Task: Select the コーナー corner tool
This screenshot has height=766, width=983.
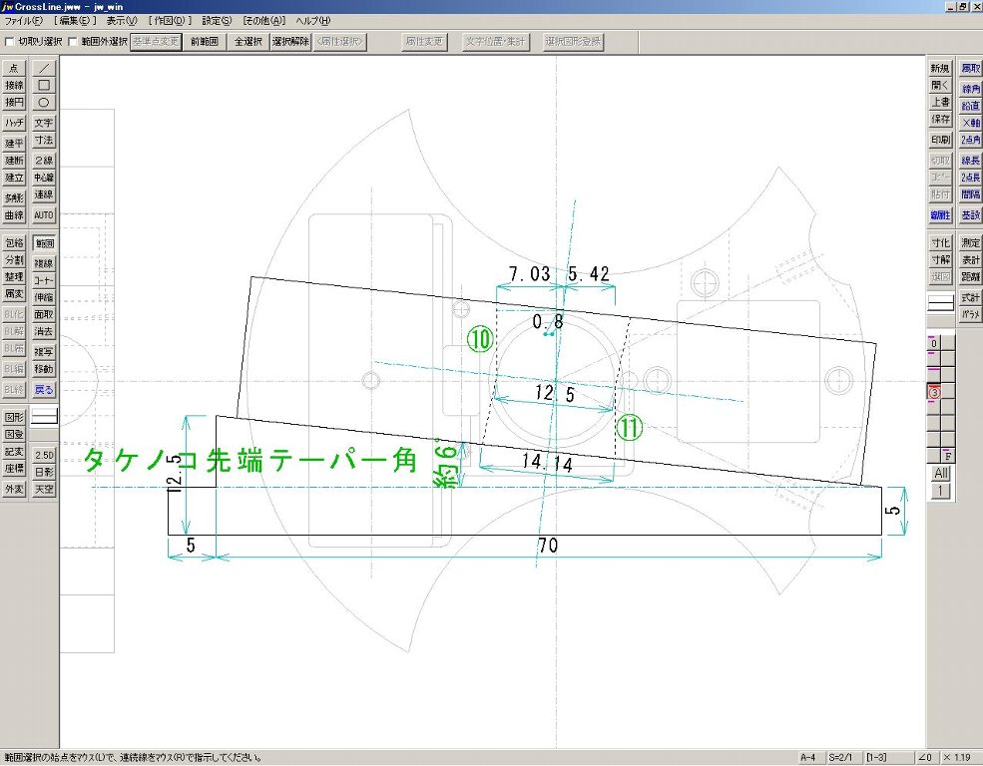Action: [44, 280]
